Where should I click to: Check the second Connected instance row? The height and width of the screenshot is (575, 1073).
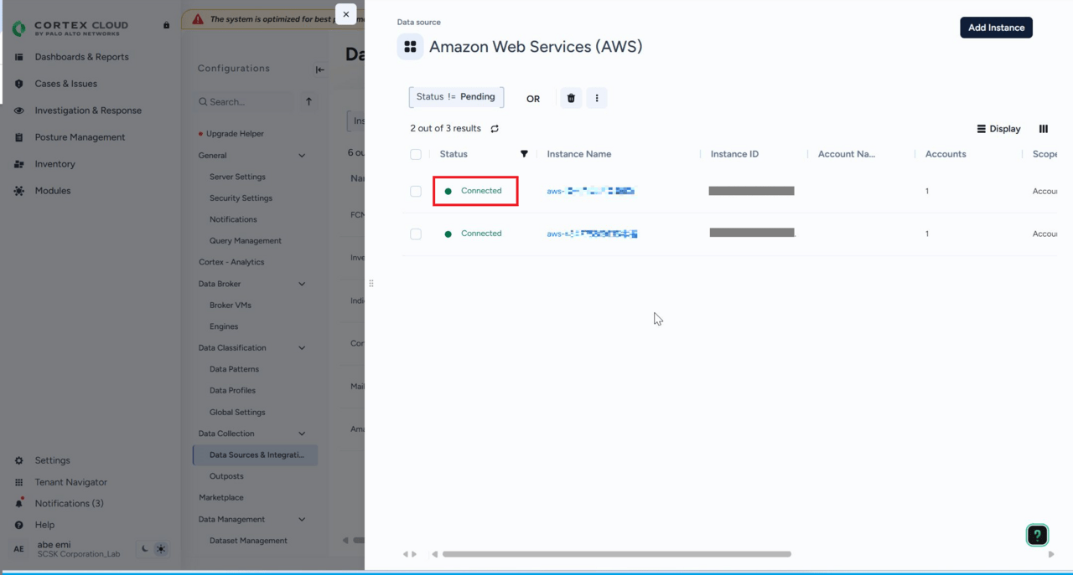416,234
